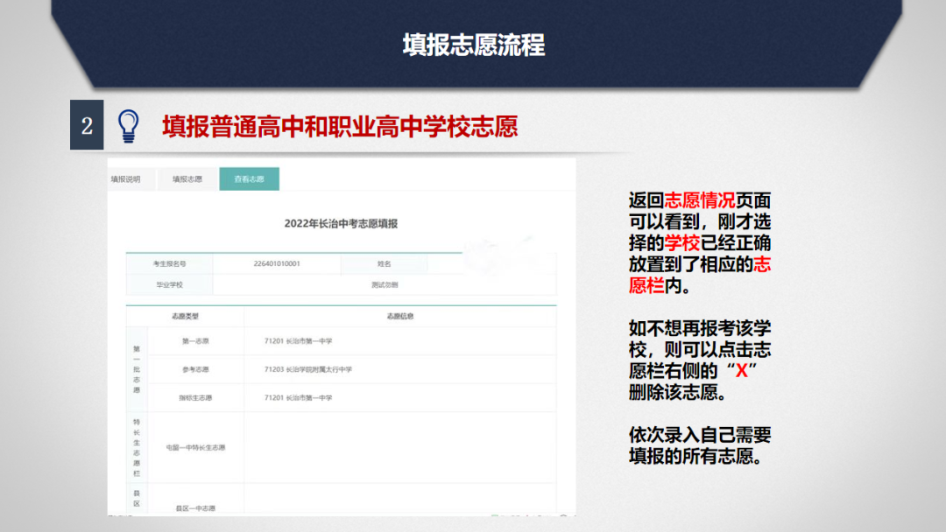946x532 pixels.
Task: Click the 指标生志愿 entry 71201 长治市第一中学
Action: 298,397
